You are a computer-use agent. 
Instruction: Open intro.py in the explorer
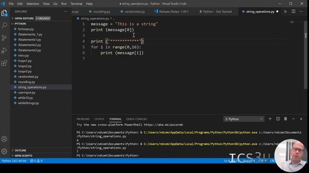(23, 56)
